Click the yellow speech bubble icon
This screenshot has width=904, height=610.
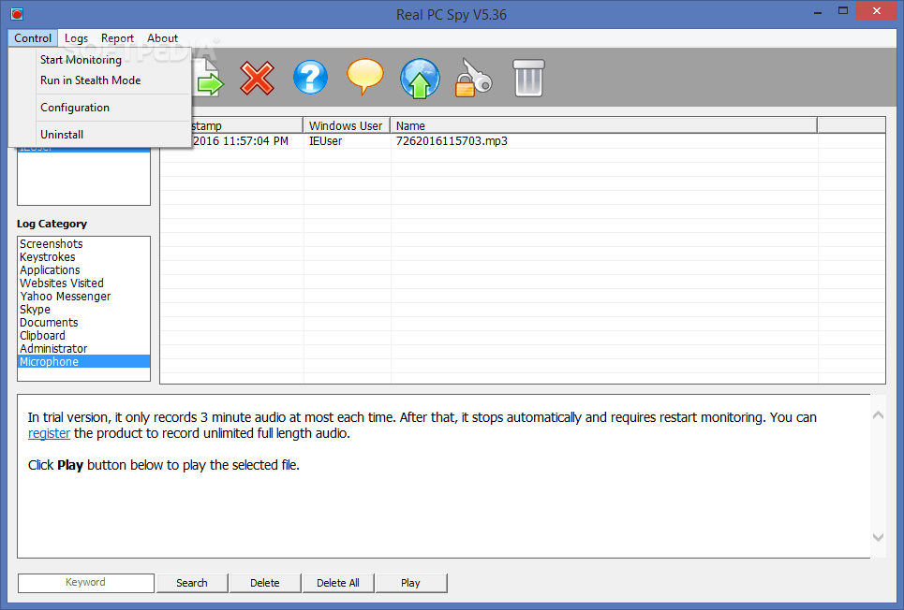[364, 78]
